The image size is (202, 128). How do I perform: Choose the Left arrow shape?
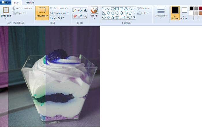click(x=126, y=13)
